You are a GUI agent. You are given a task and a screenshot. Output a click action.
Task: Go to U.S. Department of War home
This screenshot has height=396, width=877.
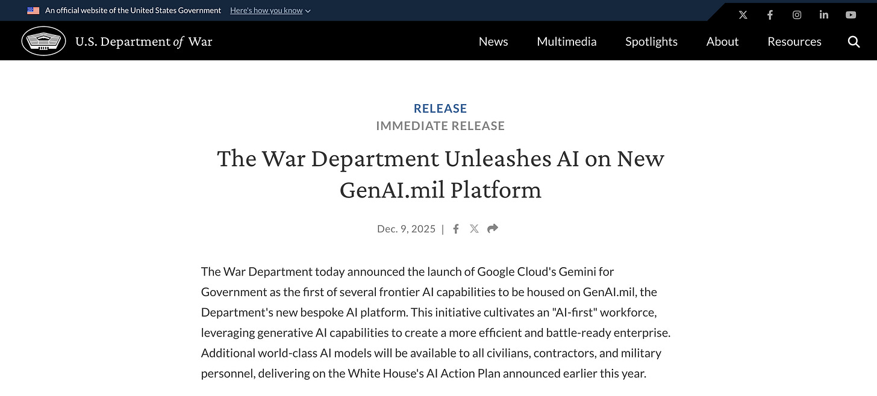coord(143,42)
